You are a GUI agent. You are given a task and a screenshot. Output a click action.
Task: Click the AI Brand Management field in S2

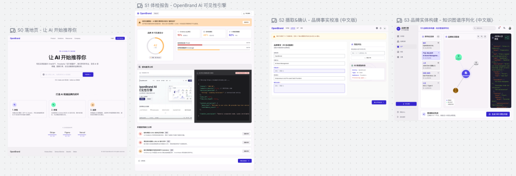309,63
